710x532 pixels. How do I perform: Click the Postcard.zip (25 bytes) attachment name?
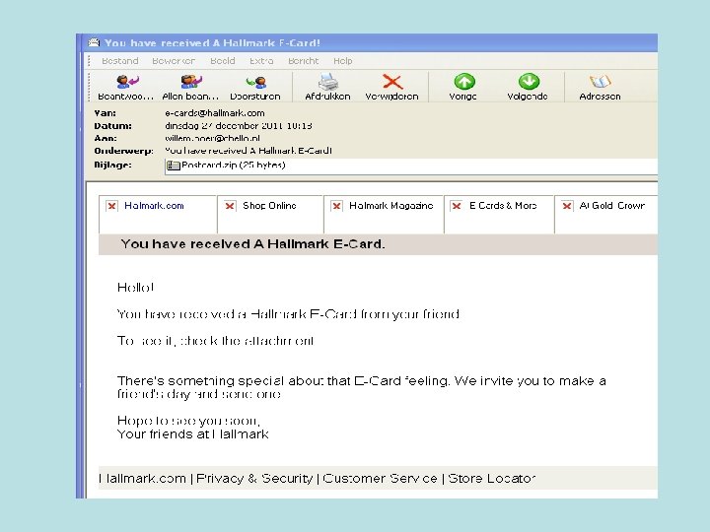click(233, 166)
